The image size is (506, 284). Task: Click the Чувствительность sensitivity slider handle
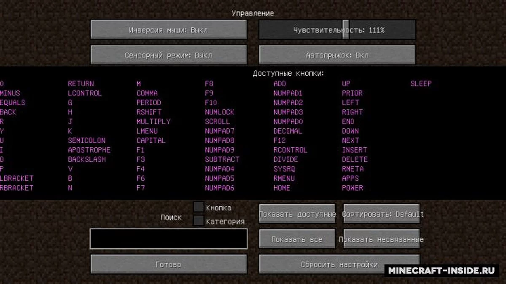(x=346, y=30)
